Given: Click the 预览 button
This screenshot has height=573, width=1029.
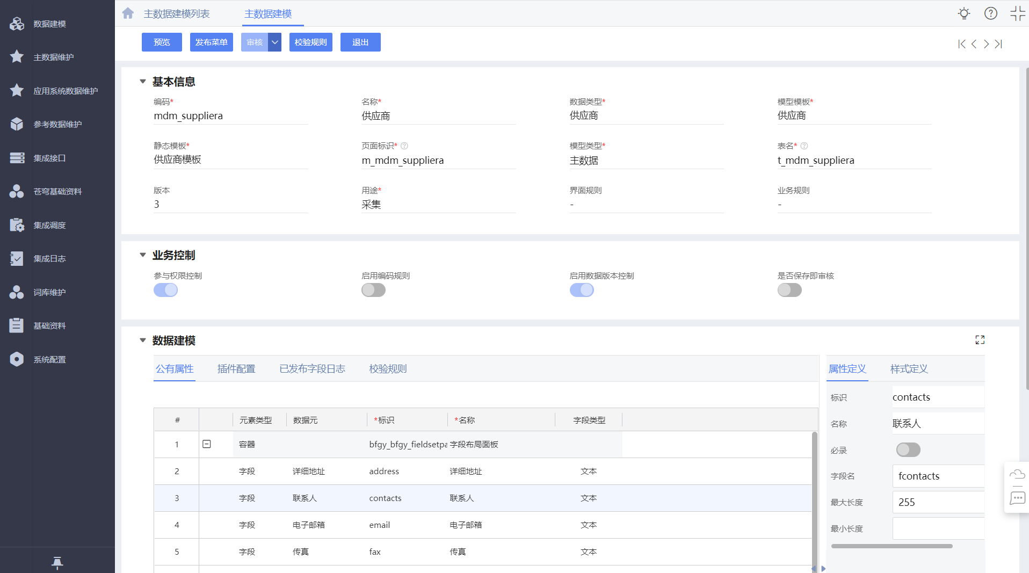Looking at the screenshot, I should point(162,42).
